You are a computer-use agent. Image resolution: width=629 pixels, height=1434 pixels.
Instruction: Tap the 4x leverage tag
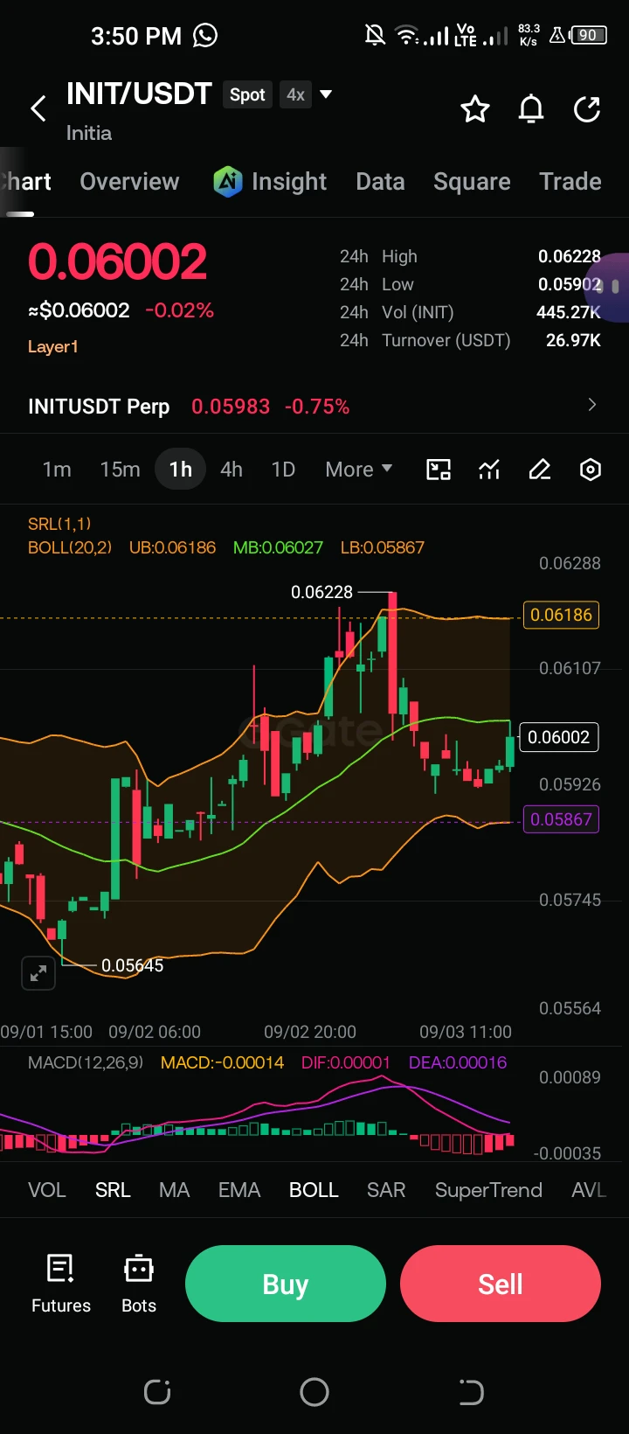coord(295,94)
